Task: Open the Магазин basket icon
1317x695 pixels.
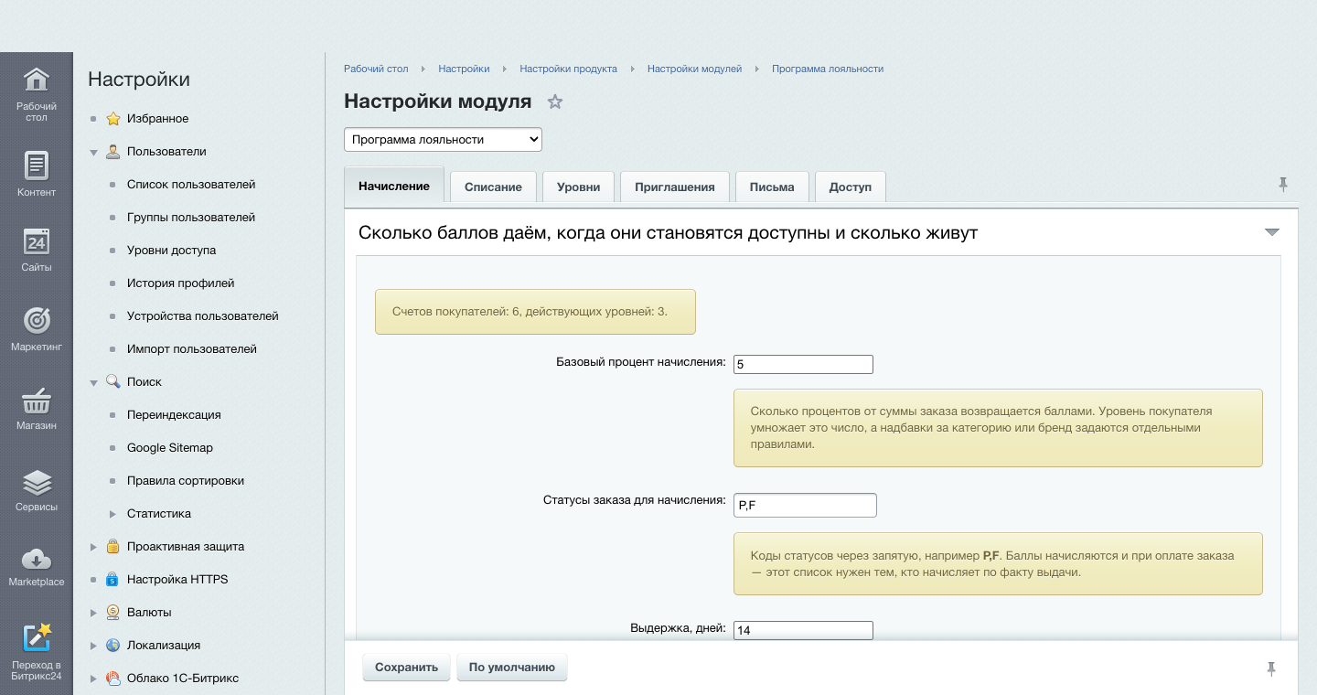Action: [36, 401]
